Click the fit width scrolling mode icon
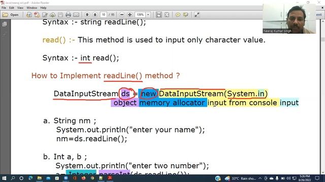 [x=159, y=15]
